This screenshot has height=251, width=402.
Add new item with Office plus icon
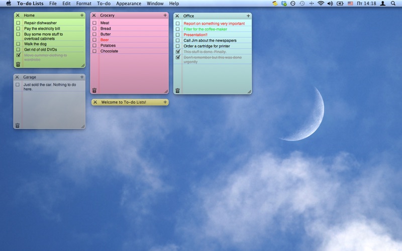[x=248, y=16]
